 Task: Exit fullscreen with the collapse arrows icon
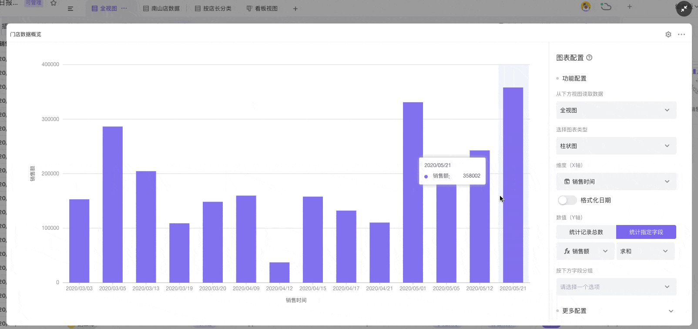(684, 8)
